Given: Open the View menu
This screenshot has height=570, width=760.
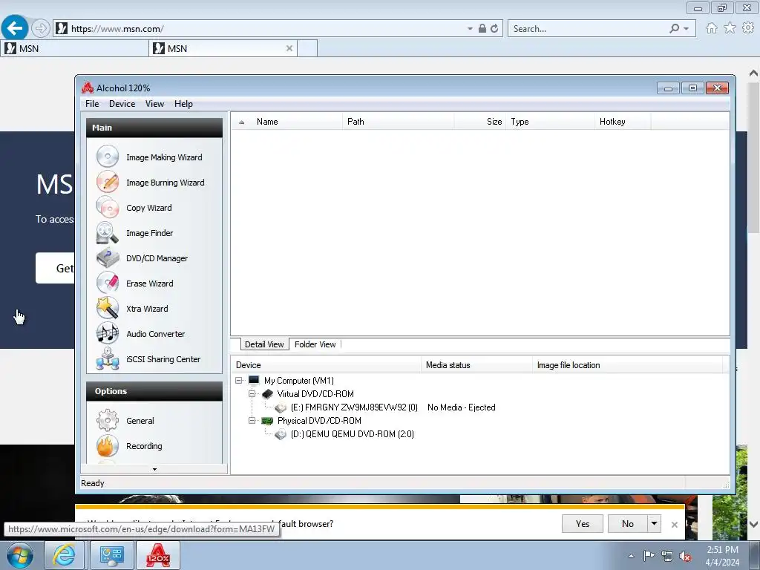Looking at the screenshot, I should (154, 104).
